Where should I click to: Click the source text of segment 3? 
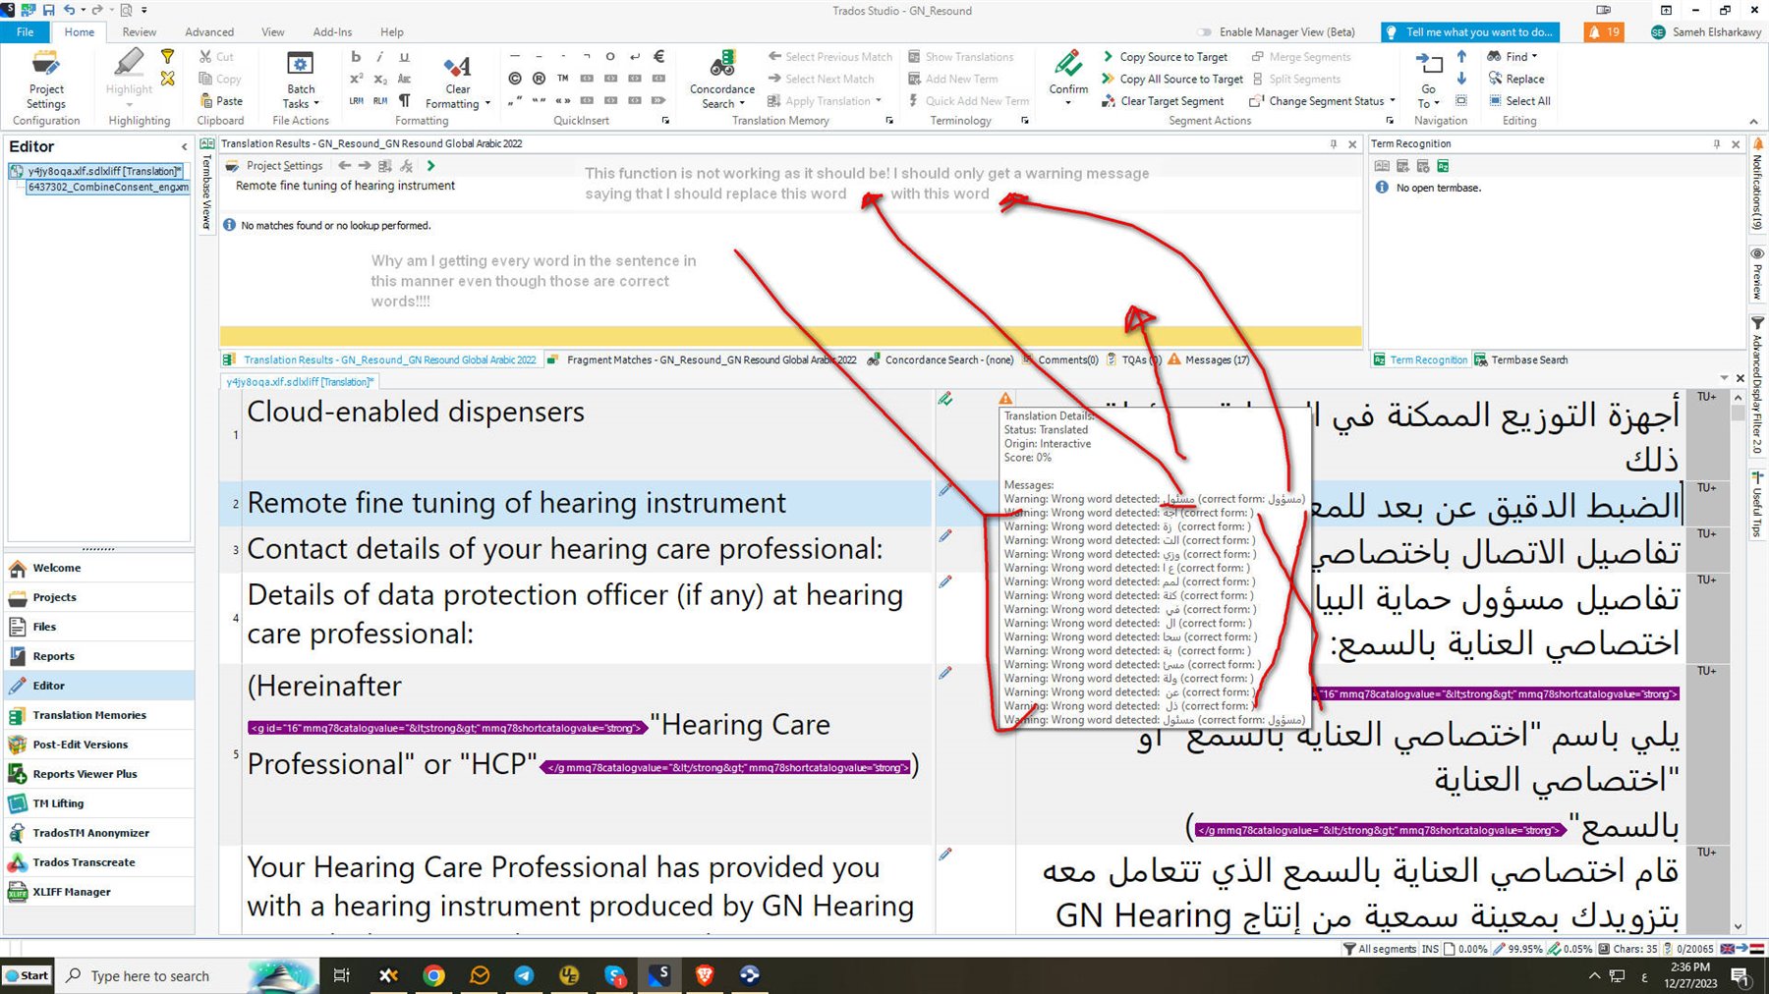coord(565,549)
